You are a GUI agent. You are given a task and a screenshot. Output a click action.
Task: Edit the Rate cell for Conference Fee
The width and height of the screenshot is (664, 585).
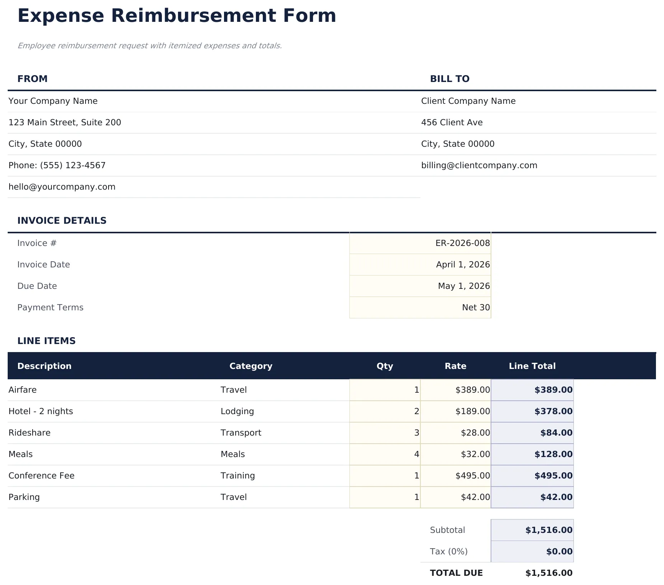(456, 475)
